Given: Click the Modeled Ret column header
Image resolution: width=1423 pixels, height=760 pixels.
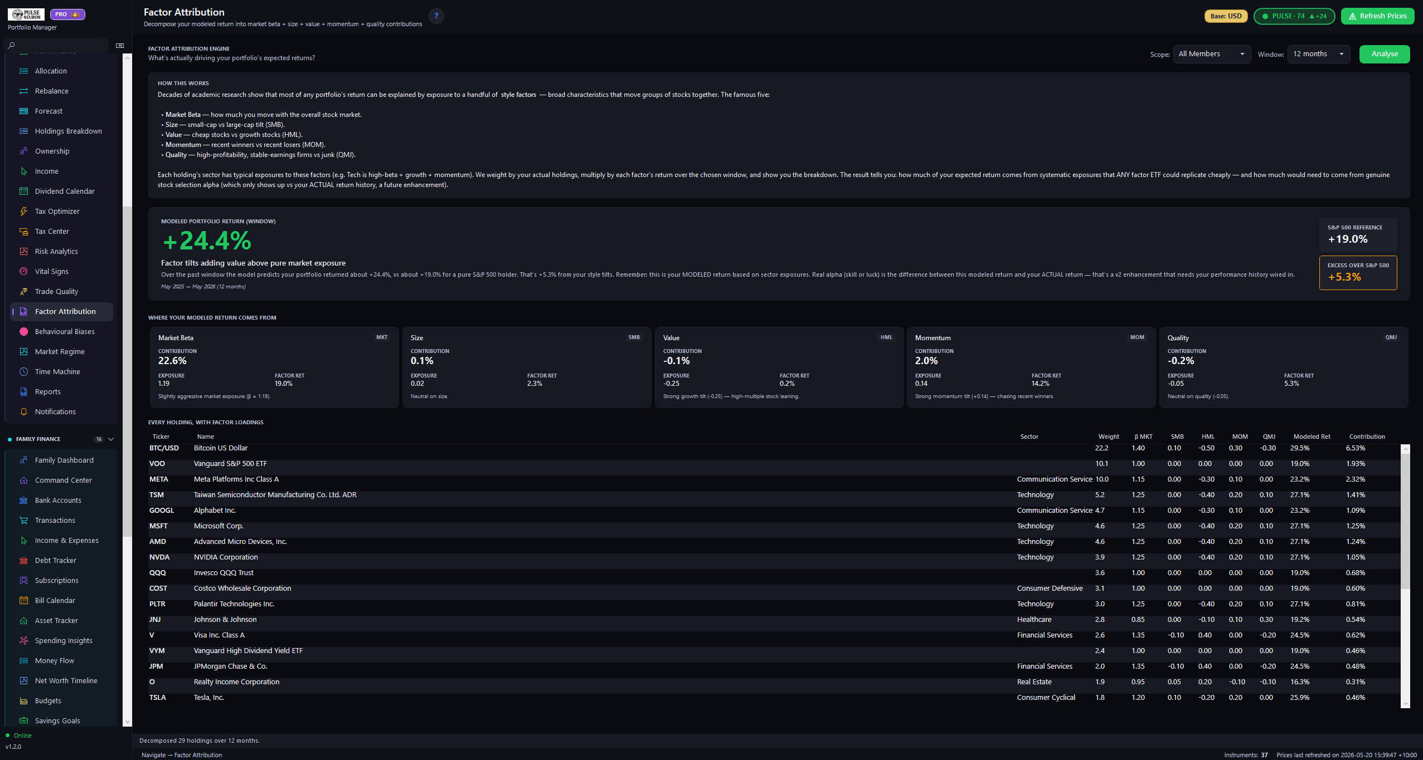Looking at the screenshot, I should point(1312,437).
